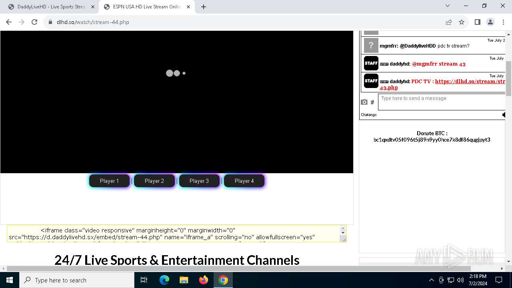
Task: Click the page horizontal scrollbar
Action: (x=238, y=268)
